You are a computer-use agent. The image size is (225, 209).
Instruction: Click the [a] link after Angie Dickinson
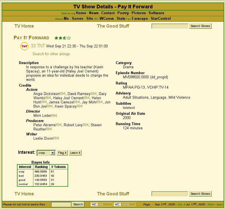point(64,93)
